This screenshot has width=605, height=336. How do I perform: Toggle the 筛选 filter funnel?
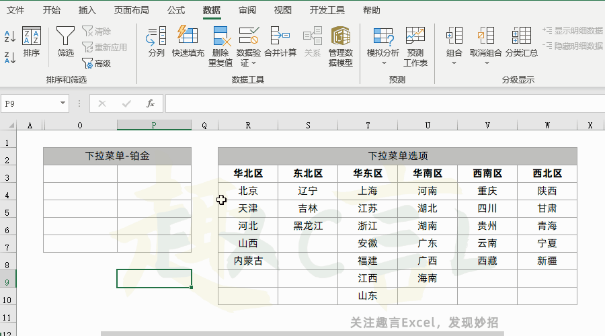pyautogui.click(x=65, y=42)
